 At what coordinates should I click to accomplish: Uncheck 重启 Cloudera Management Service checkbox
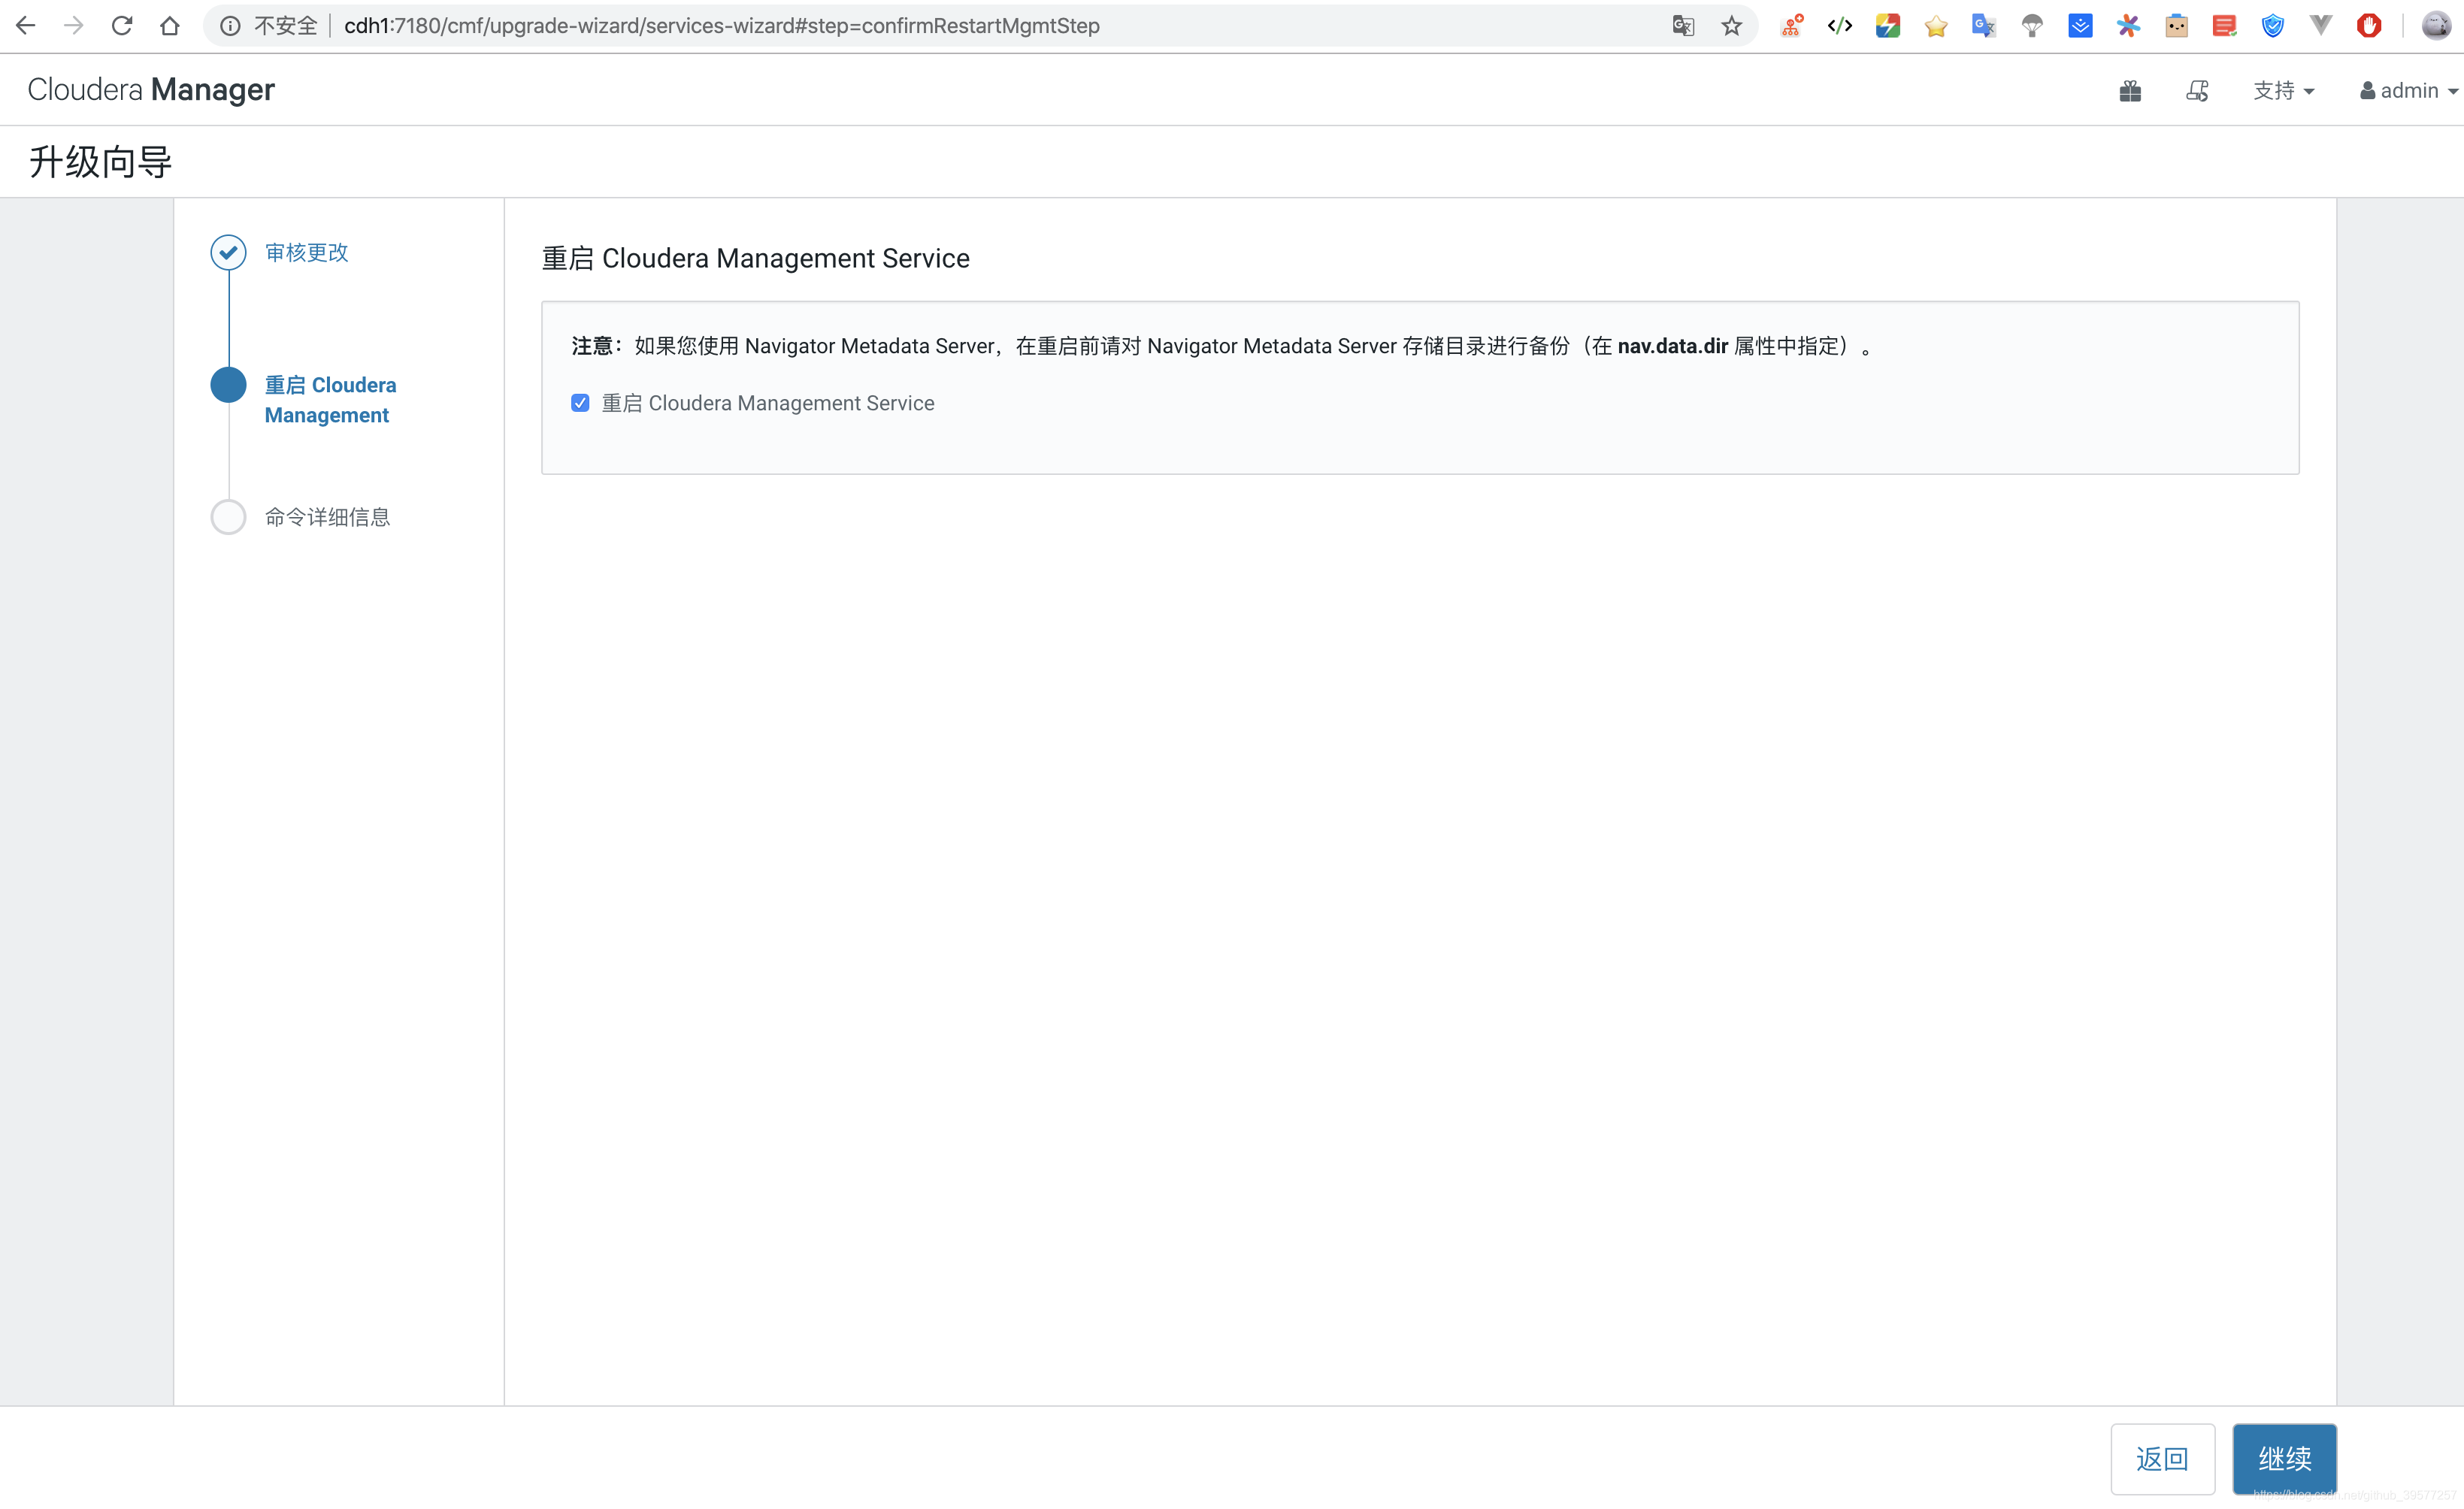(580, 403)
